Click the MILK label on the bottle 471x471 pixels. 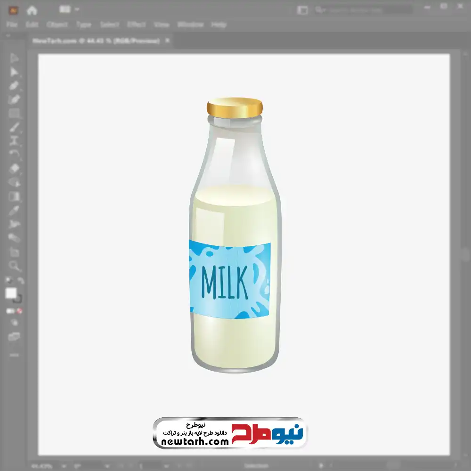click(x=224, y=282)
